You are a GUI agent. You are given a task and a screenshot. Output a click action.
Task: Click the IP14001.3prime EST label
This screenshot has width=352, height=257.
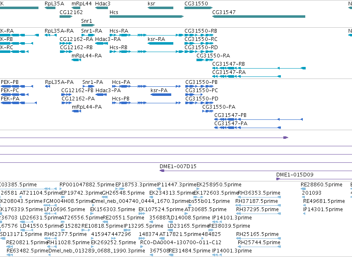232,251
